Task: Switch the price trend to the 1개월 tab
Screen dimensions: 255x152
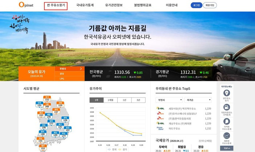Action: 110,100
